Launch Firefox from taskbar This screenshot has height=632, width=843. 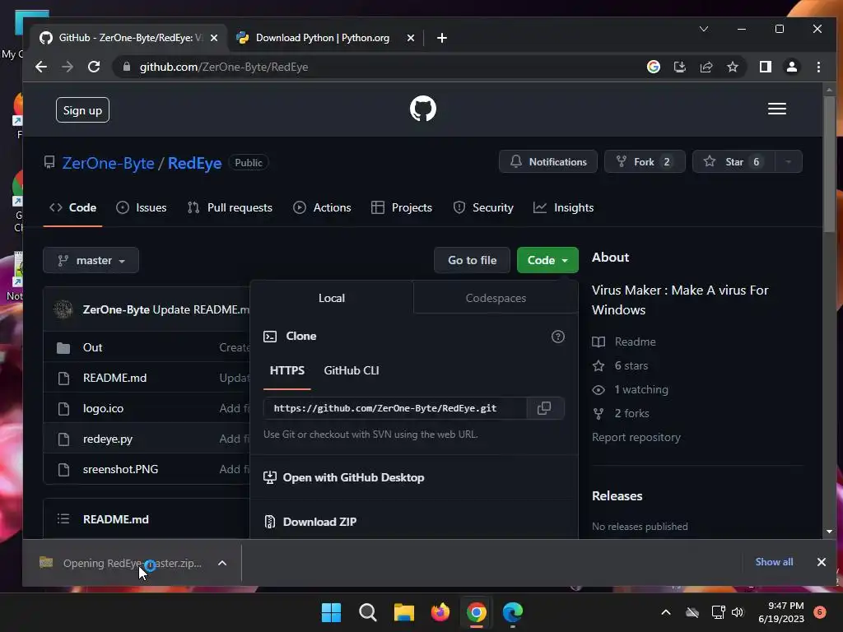pyautogui.click(x=440, y=612)
